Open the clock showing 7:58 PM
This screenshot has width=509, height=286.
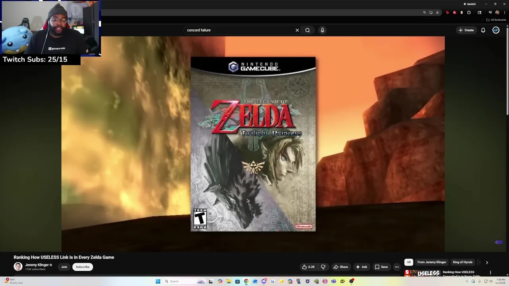tap(500, 281)
